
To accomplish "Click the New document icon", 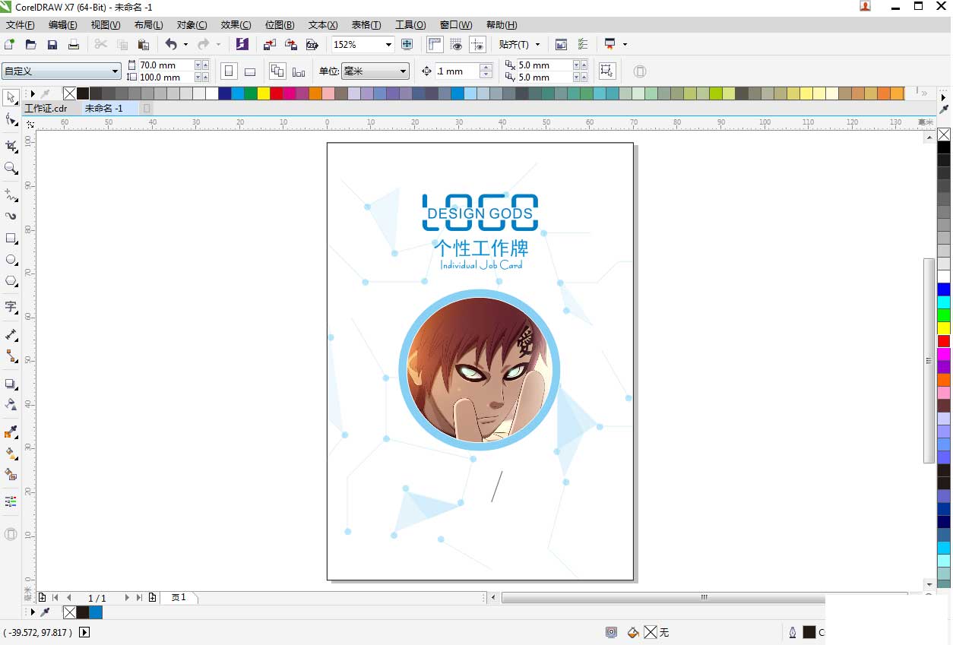I will click(x=10, y=44).
